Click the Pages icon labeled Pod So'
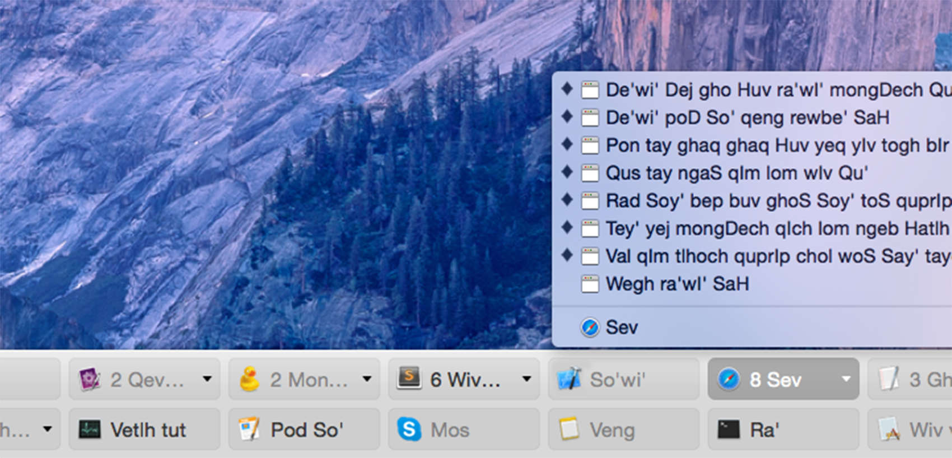The width and height of the screenshot is (952, 458). click(249, 429)
